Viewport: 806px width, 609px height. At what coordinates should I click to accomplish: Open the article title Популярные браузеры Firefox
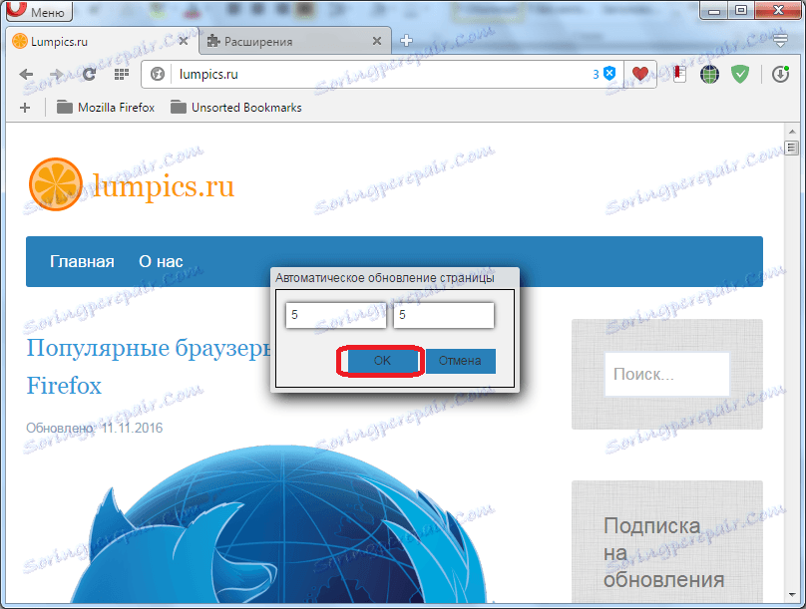pyautogui.click(x=149, y=367)
